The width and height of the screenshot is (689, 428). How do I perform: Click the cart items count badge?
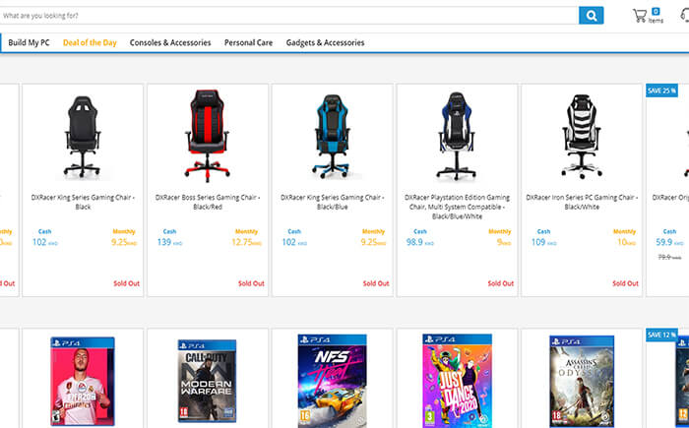656,12
